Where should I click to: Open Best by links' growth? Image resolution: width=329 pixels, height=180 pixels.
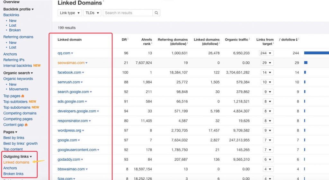point(20,143)
